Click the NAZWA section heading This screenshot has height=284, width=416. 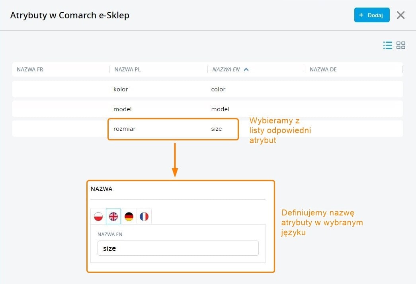click(102, 189)
